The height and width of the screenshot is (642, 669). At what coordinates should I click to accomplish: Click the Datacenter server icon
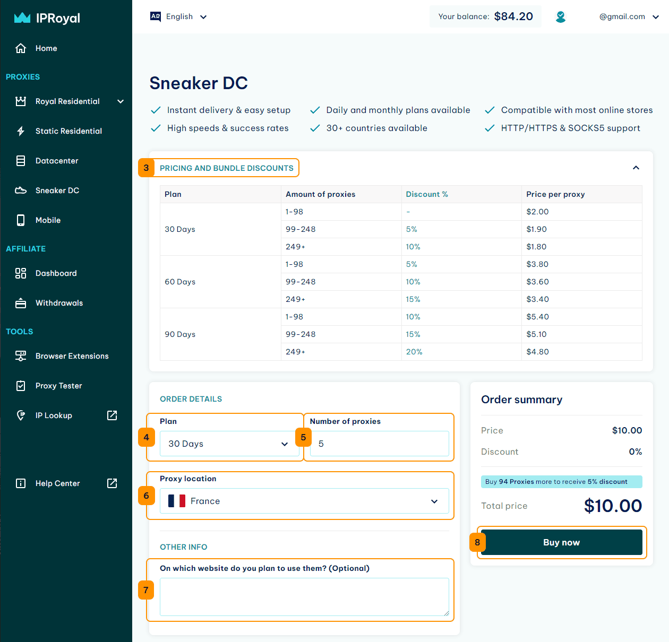click(x=21, y=161)
